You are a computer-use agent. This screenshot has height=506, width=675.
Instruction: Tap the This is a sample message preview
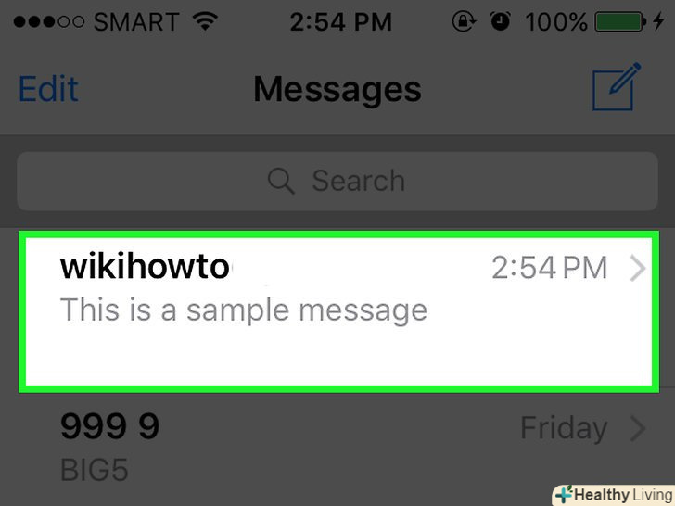coord(244,310)
